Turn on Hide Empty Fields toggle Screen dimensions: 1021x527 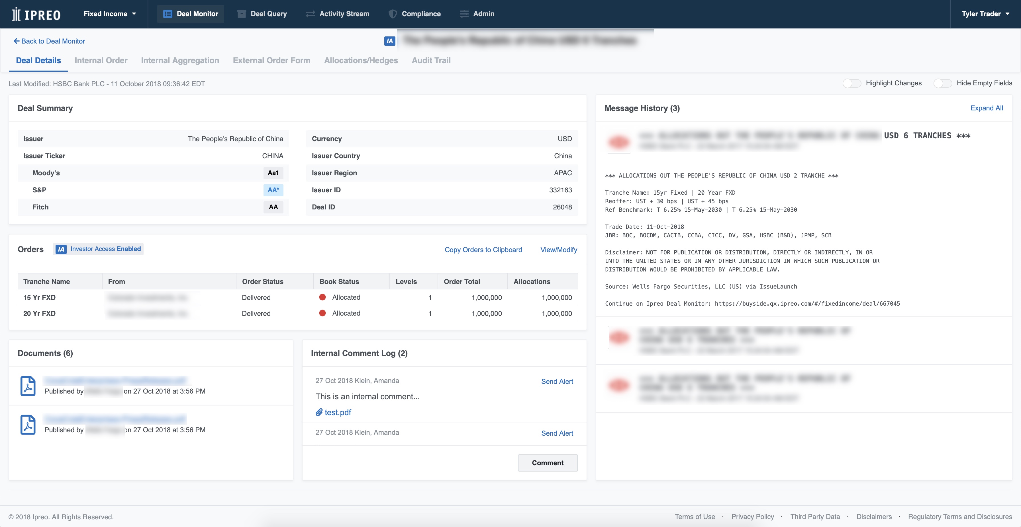943,83
